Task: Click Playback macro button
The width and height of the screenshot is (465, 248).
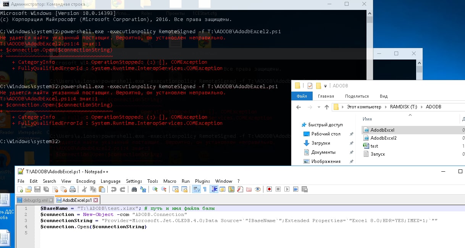Action: coord(287,189)
